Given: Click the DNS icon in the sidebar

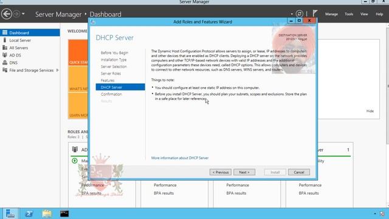Looking at the screenshot, I should click(5, 63).
